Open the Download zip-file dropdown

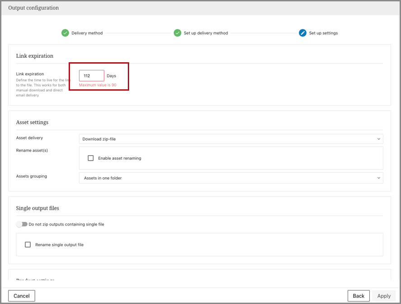(230, 139)
